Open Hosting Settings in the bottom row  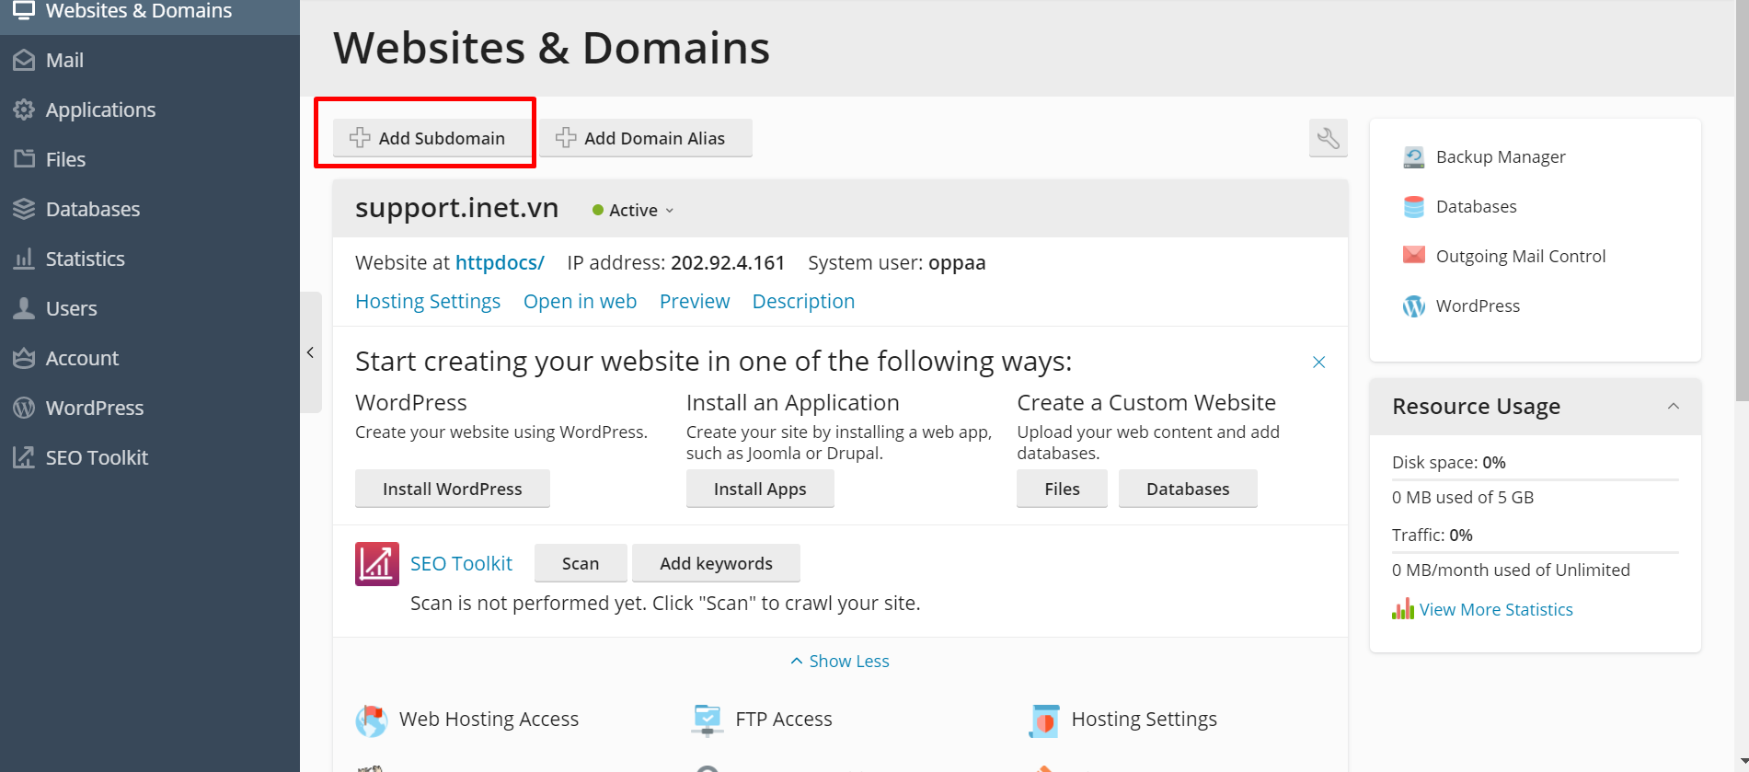pos(1145,720)
